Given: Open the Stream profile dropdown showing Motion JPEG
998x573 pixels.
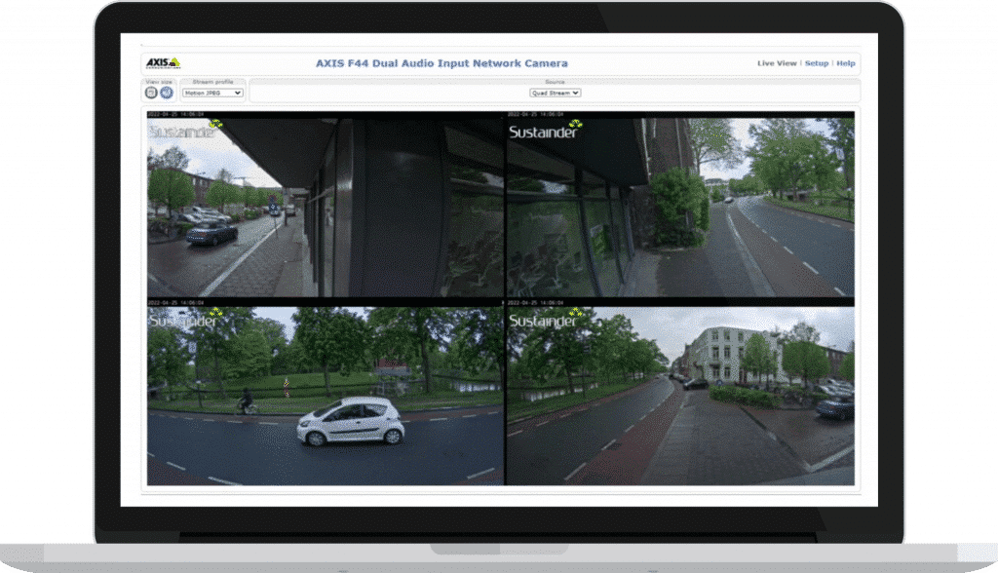Looking at the screenshot, I should (x=212, y=93).
